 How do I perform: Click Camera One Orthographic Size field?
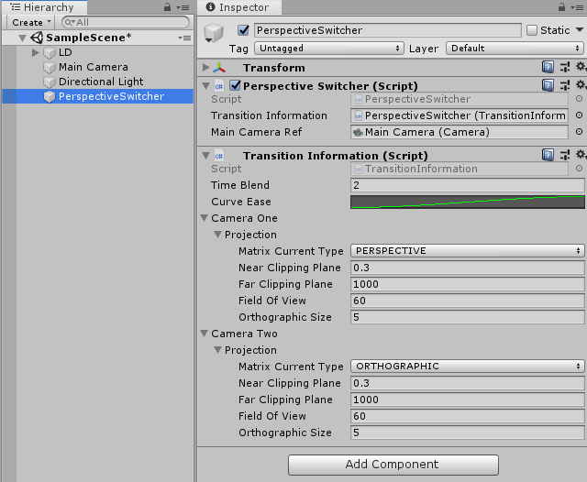[x=467, y=317]
